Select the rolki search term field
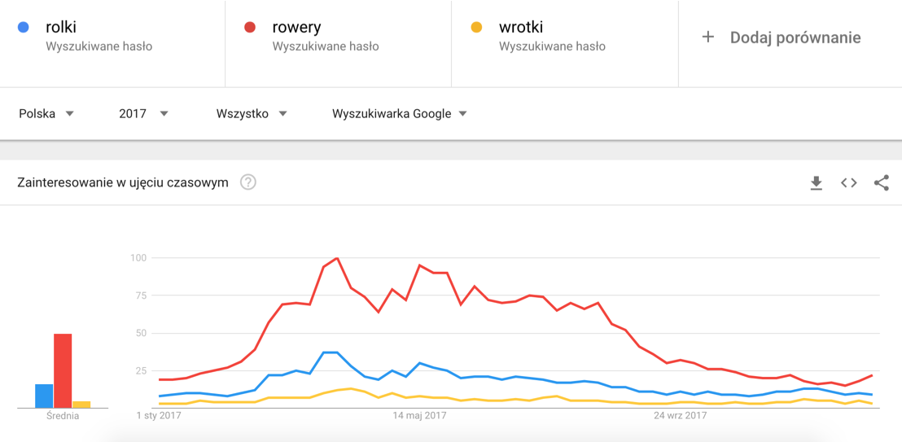902x442 pixels. 112,43
